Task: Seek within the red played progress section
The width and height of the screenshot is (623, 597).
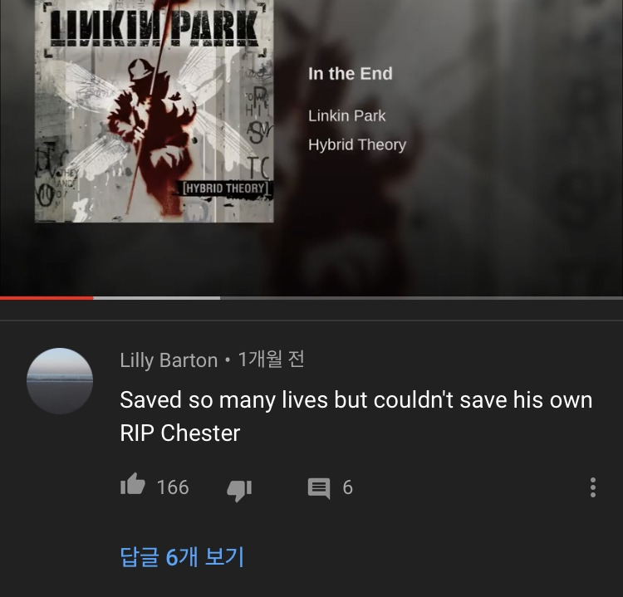Action: tap(47, 297)
